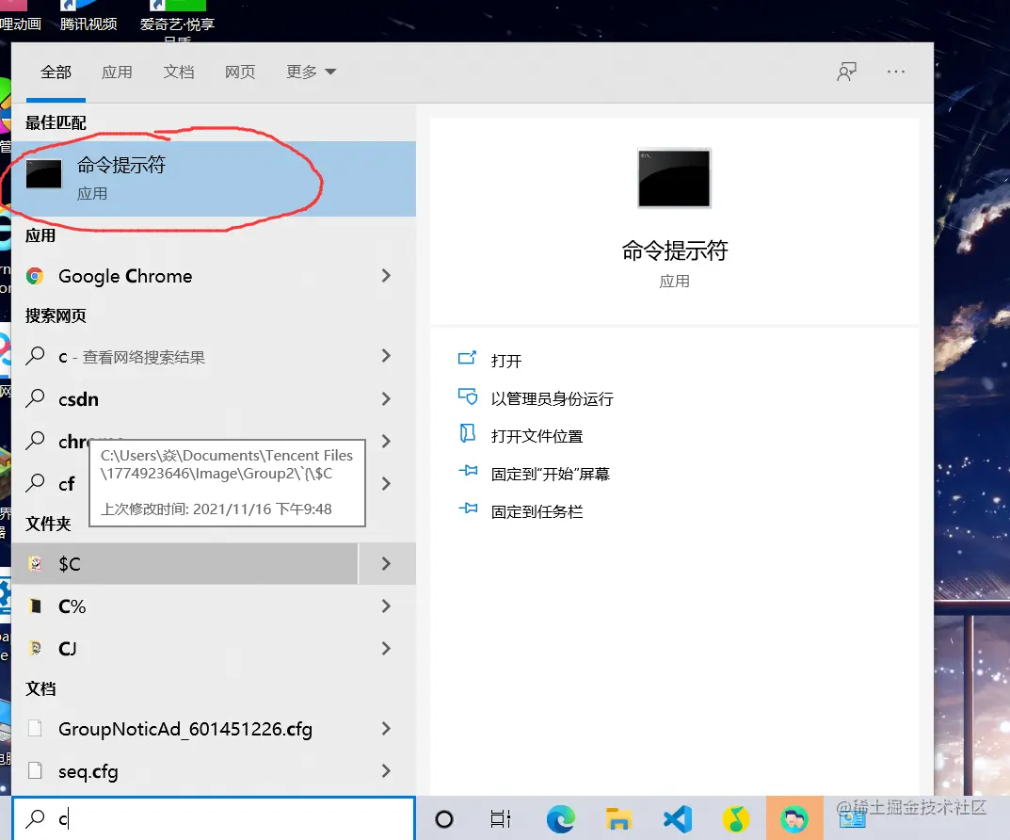Switch to the 应用 tab
Screen dimensions: 1010x840
coord(117,71)
